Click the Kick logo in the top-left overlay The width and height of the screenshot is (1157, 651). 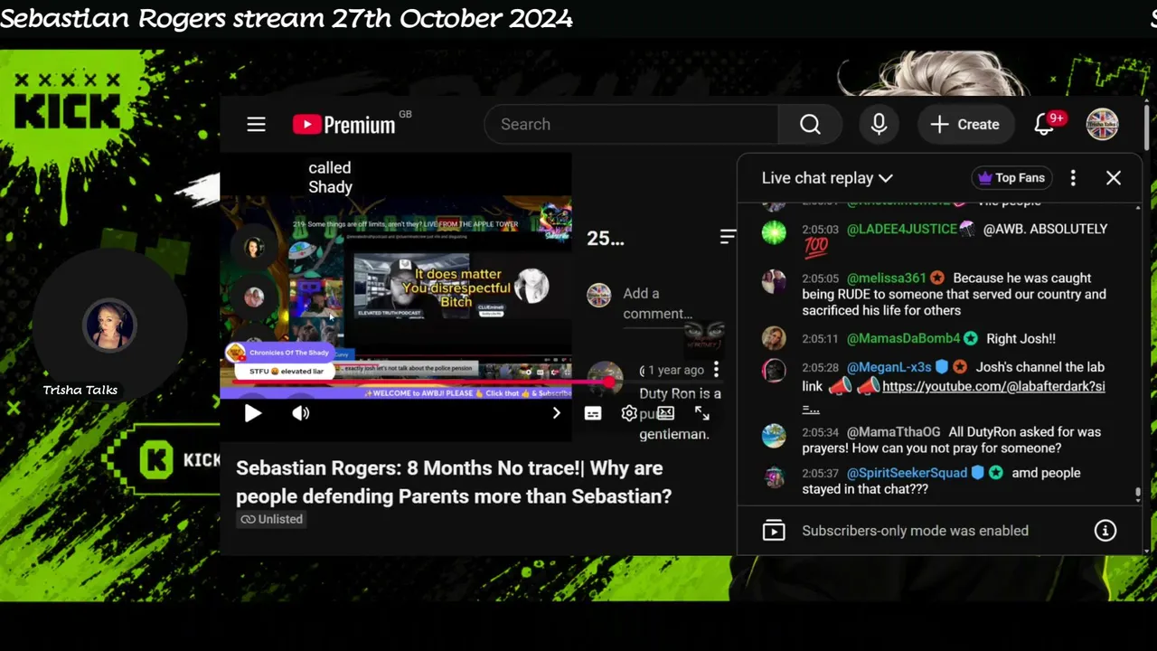(67, 103)
